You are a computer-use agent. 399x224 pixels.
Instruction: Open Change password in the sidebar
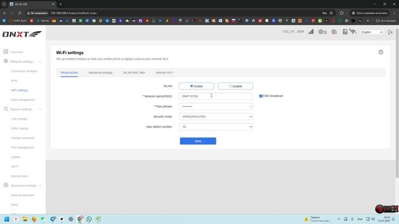22,138
